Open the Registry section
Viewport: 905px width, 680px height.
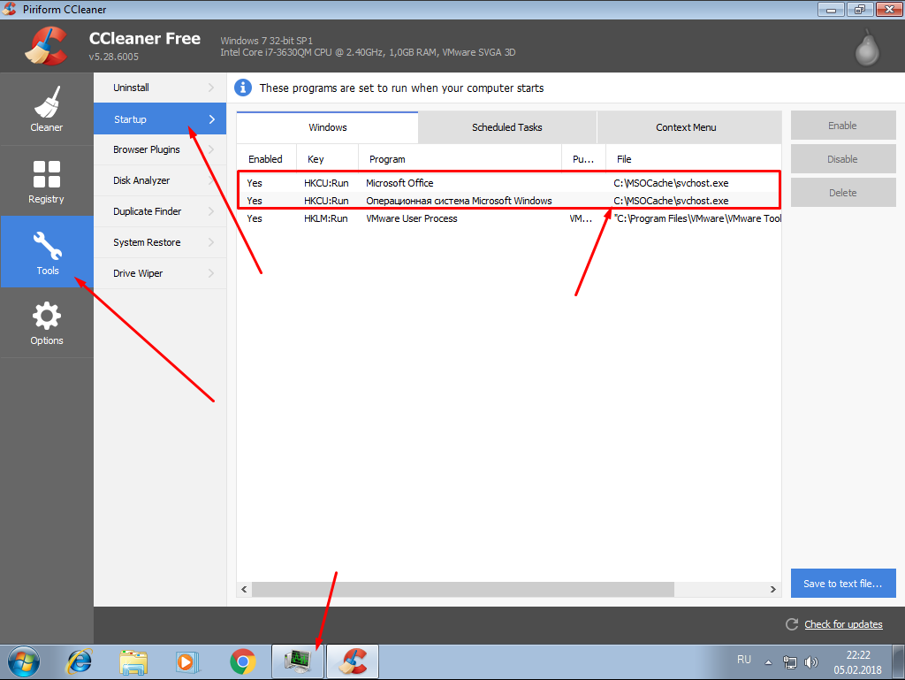[47, 180]
